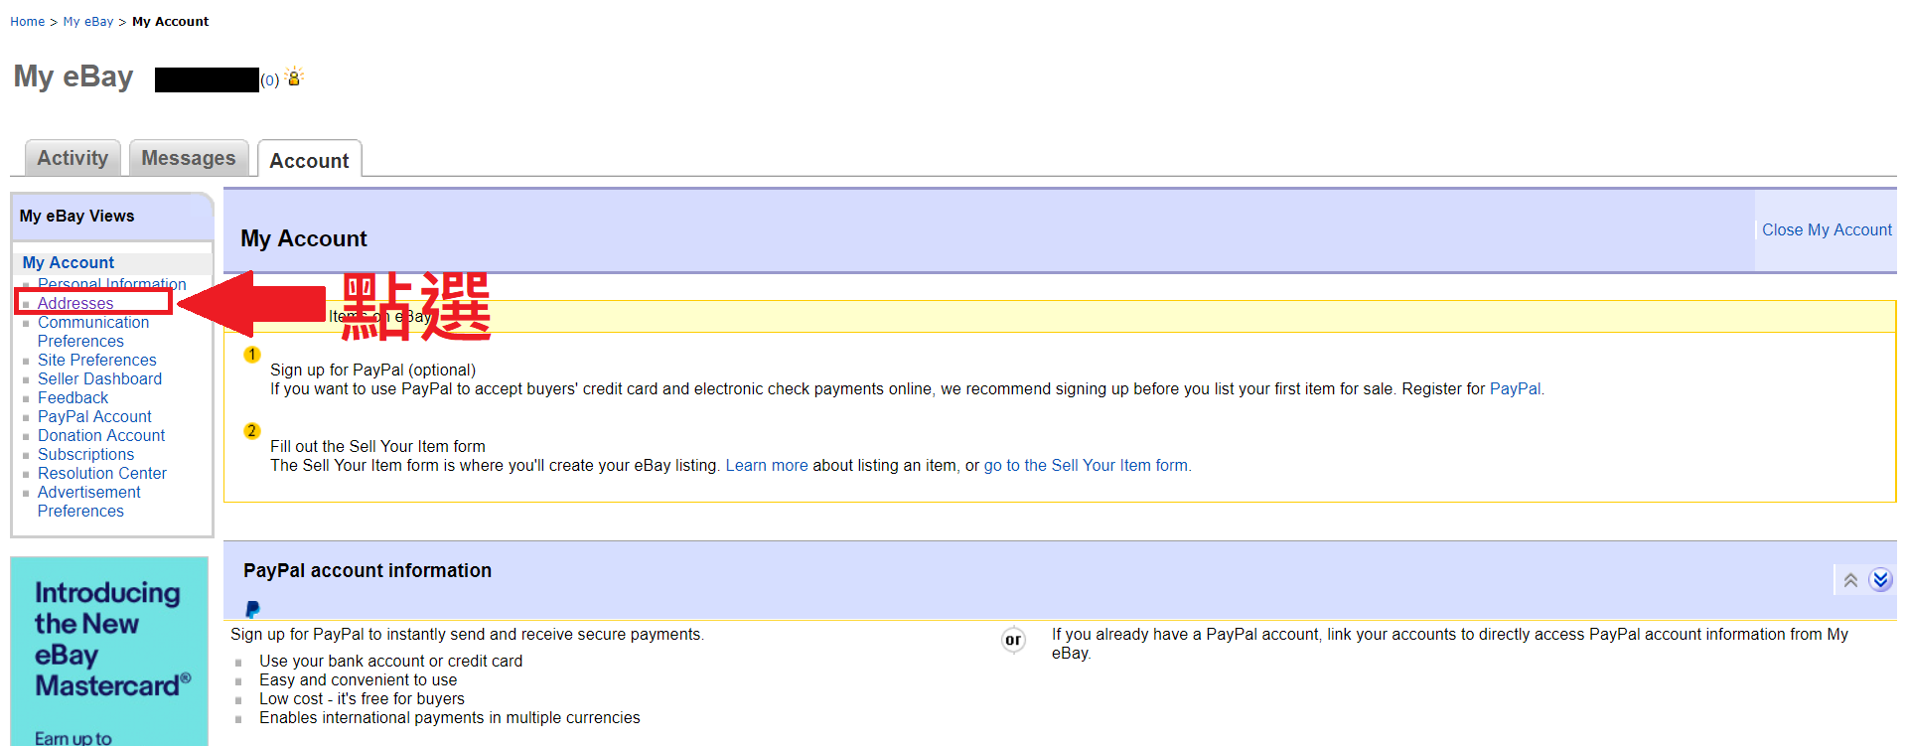Open the Activity tab
Image resolution: width=1907 pixels, height=746 pixels.
pyautogui.click(x=73, y=159)
